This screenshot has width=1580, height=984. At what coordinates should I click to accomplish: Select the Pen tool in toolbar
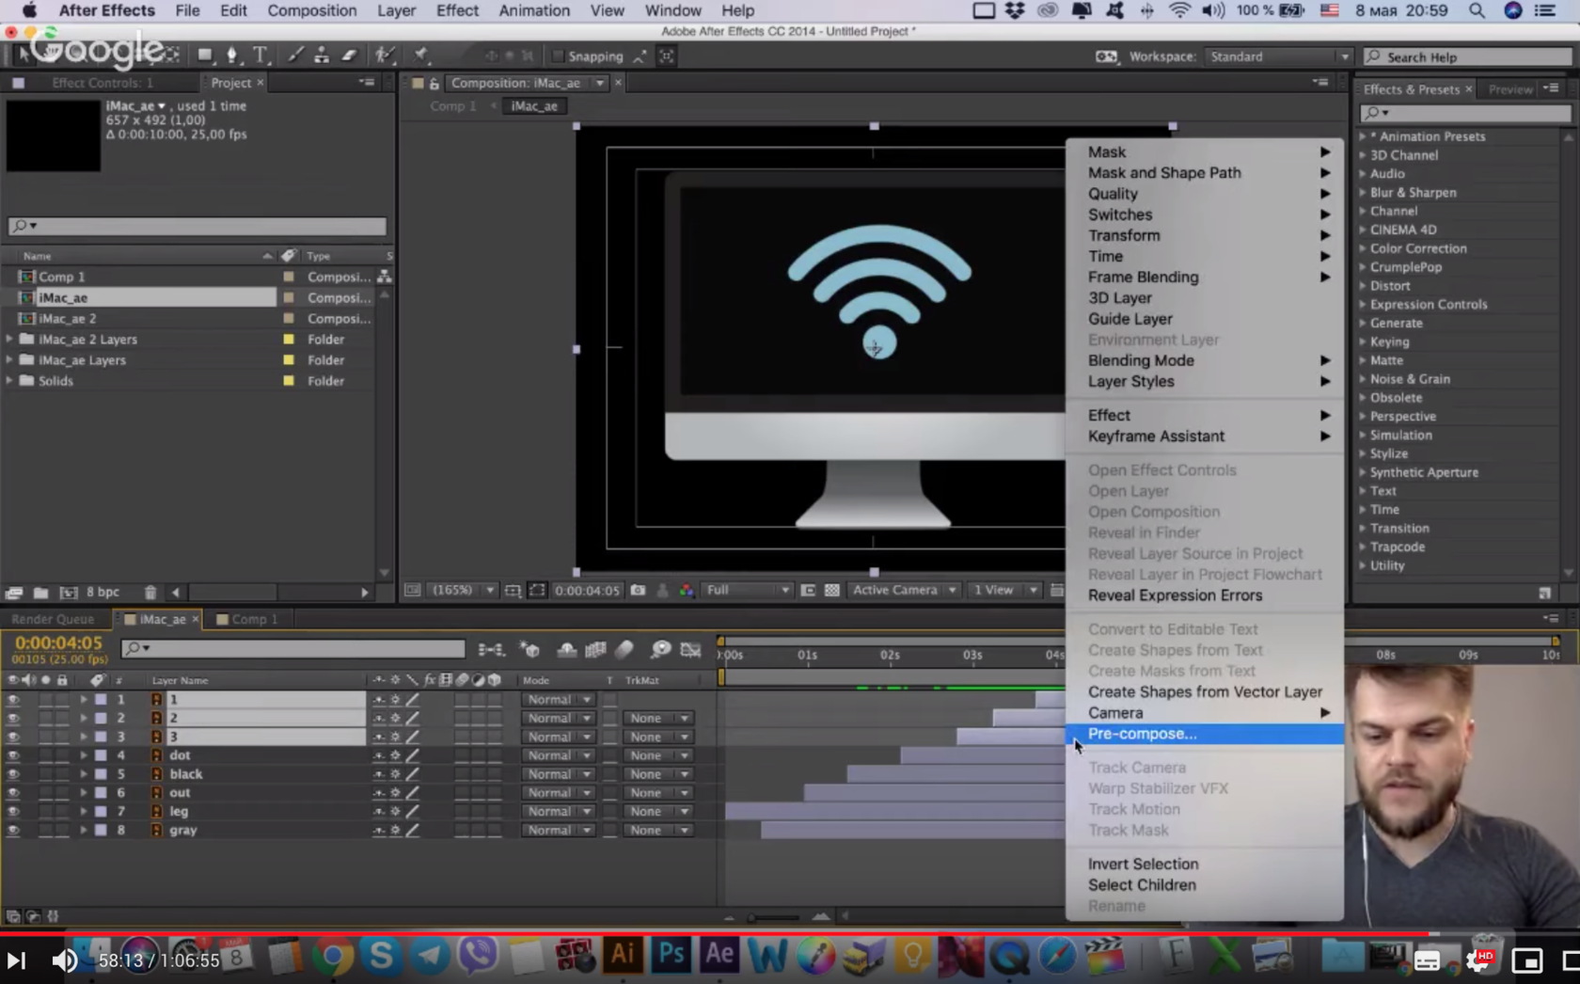231,56
